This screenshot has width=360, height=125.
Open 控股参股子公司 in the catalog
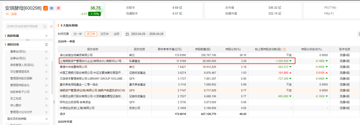pyautogui.click(x=20, y=92)
